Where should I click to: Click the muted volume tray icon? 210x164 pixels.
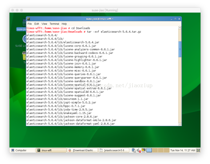139,150
